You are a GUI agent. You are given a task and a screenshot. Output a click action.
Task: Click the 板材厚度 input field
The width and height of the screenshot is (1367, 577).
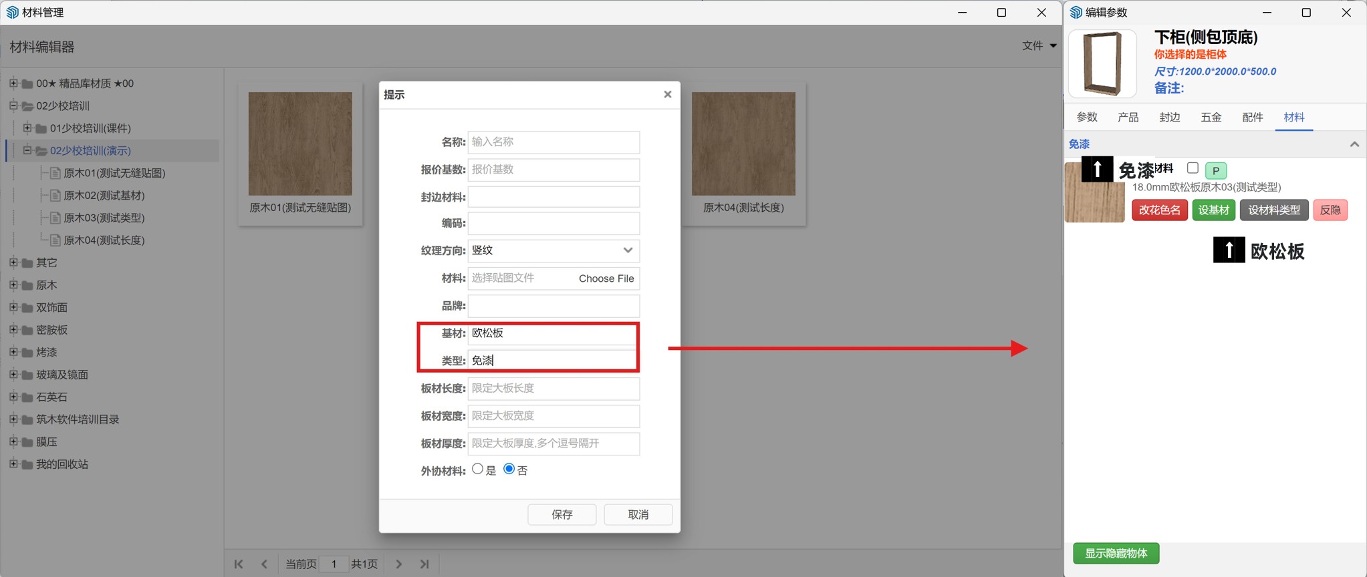click(553, 444)
